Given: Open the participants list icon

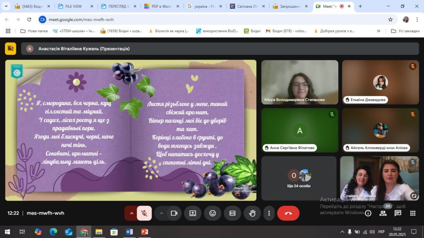Looking at the screenshot, I should [383, 213].
